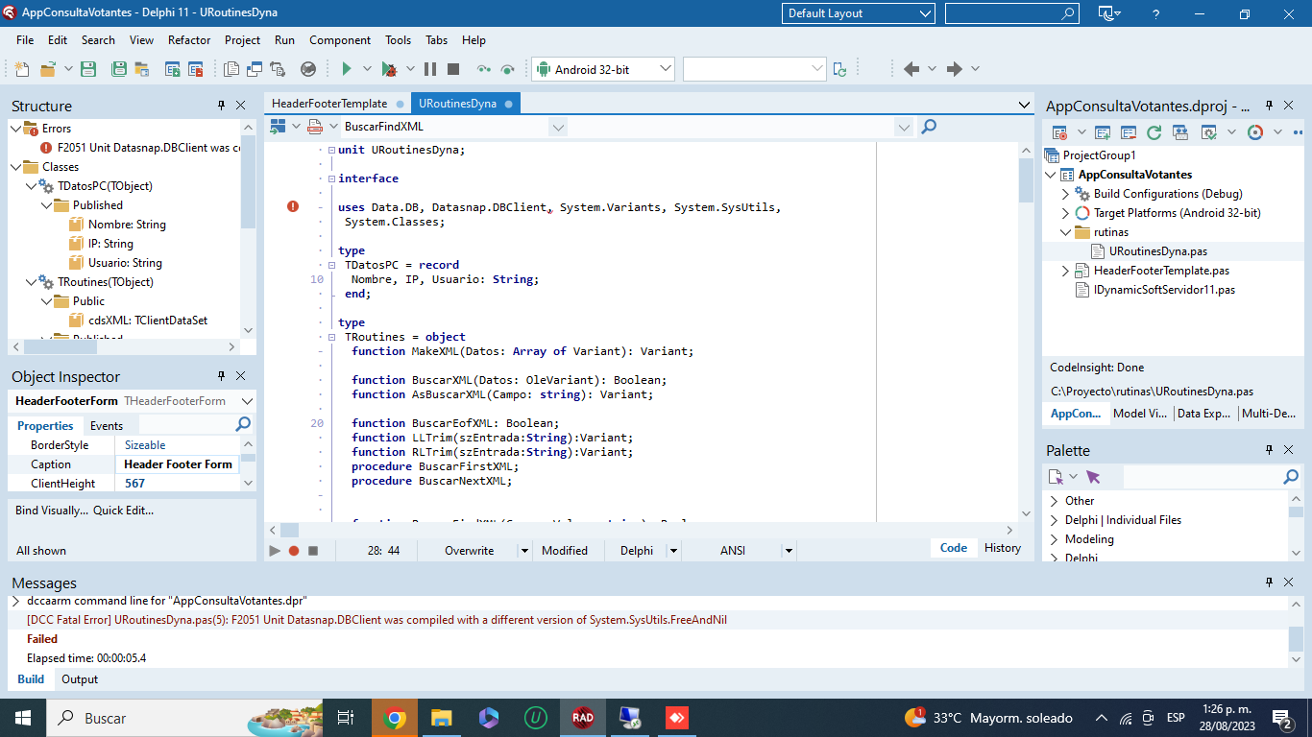Click the Remove from project icon in Projects panel
1312x737 pixels.
pyautogui.click(x=1128, y=132)
